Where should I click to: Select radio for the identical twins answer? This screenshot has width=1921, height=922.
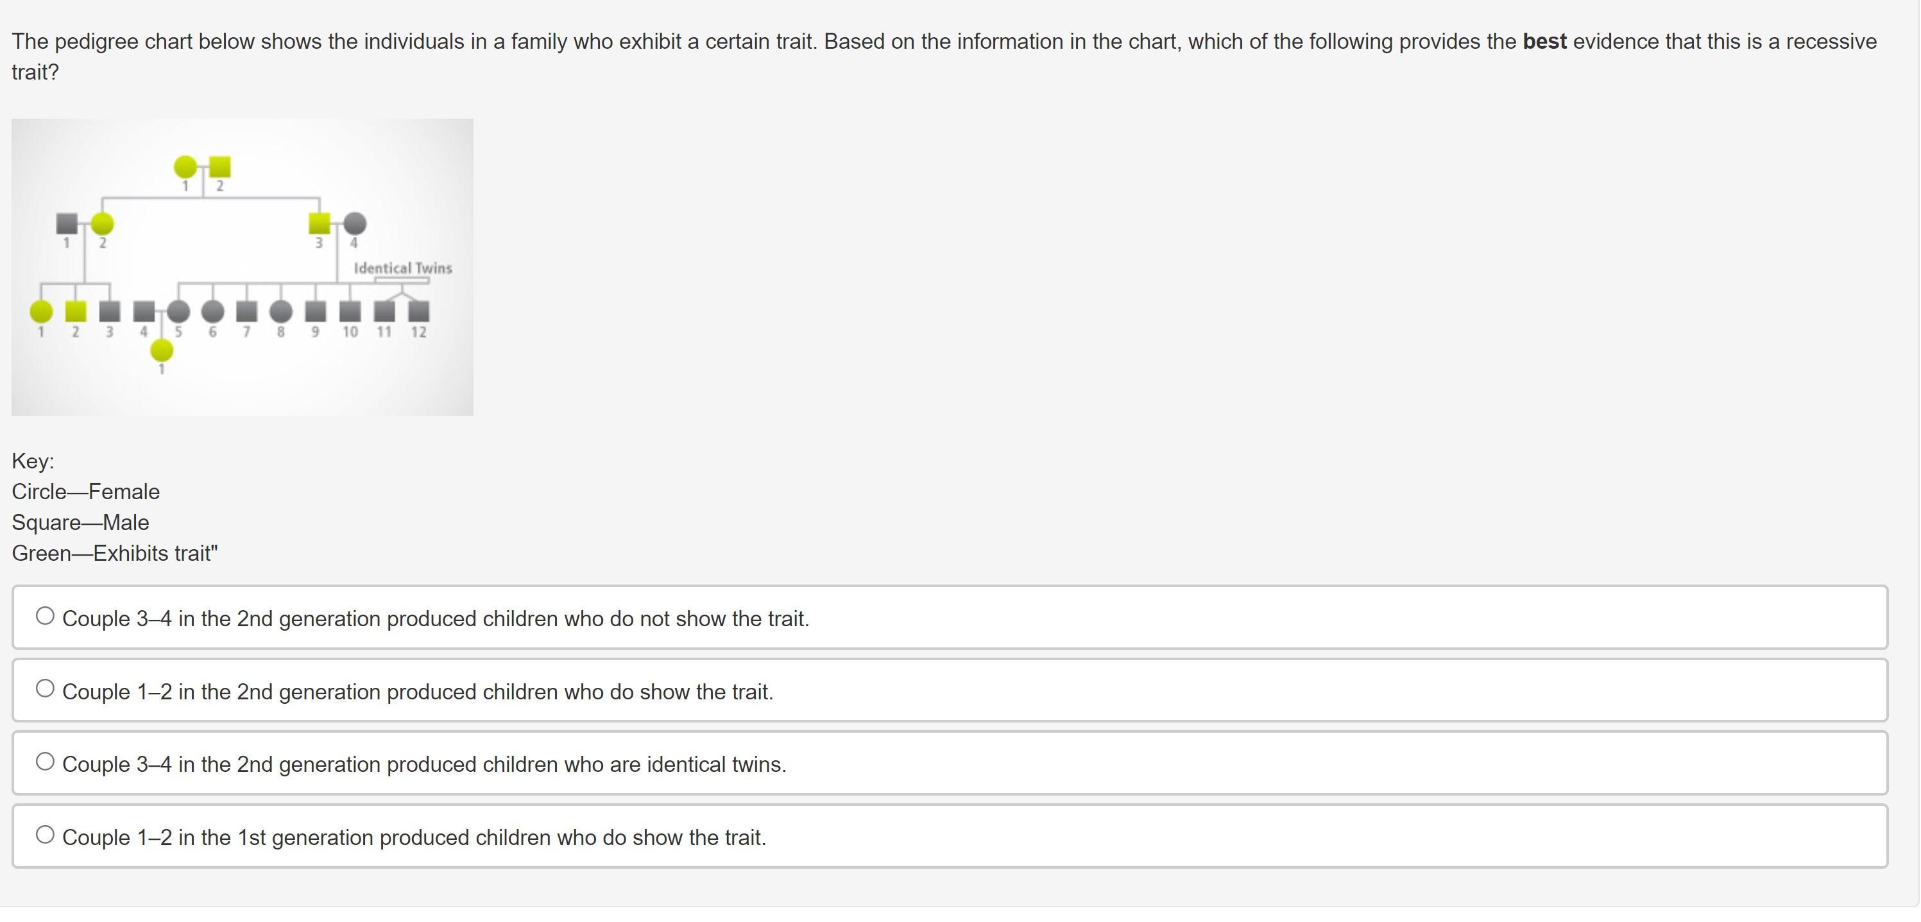(x=46, y=762)
